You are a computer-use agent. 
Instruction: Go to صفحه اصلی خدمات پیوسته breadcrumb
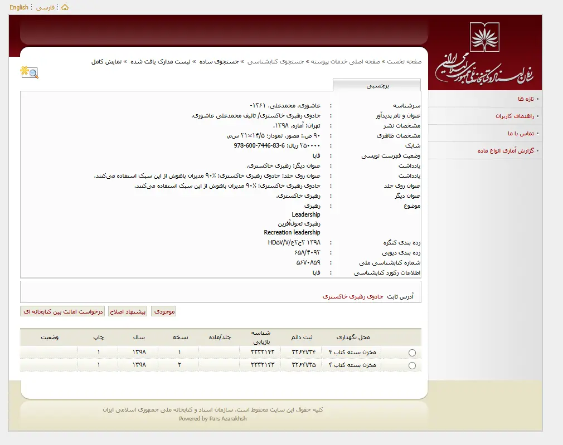coord(346,61)
